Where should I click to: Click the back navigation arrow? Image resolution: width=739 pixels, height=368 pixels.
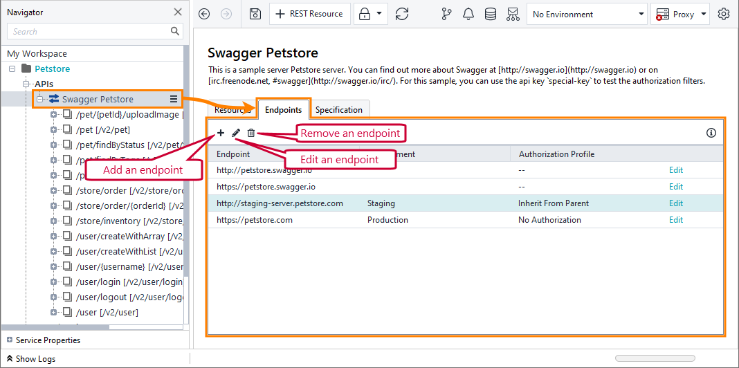204,14
